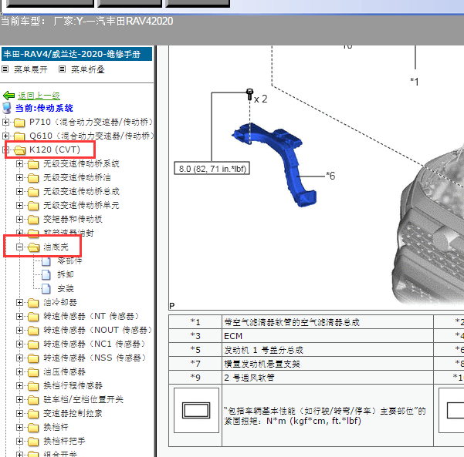Expand the 无级变速传动桥系统 node
The image size is (464, 457).
19,163
